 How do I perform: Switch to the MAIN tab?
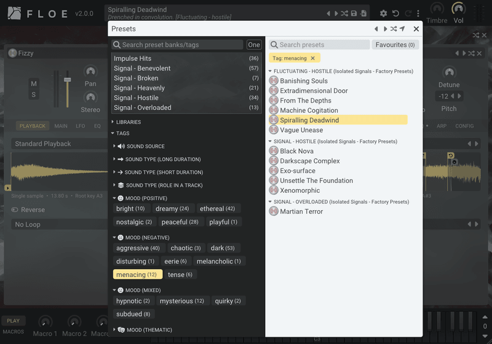[x=61, y=126]
